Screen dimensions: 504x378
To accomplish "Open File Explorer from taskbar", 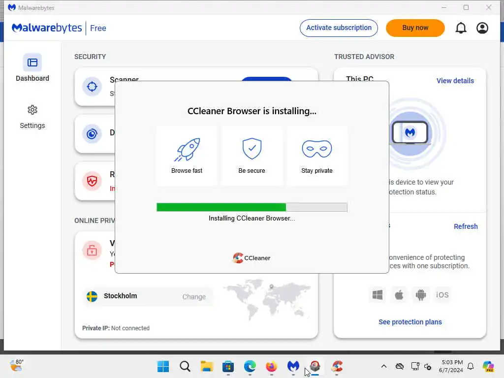I will [x=207, y=366].
